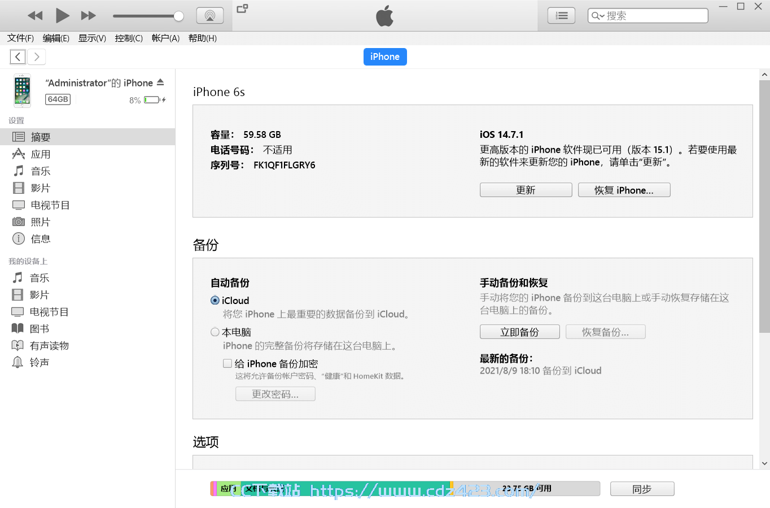The width and height of the screenshot is (770, 508).
Task: Open the 帮助(H) menu
Action: [x=203, y=38]
